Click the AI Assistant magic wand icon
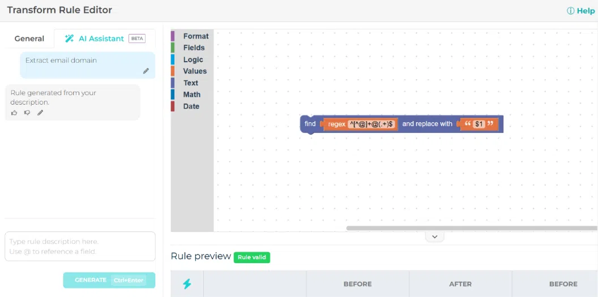The image size is (598, 297). click(x=69, y=38)
